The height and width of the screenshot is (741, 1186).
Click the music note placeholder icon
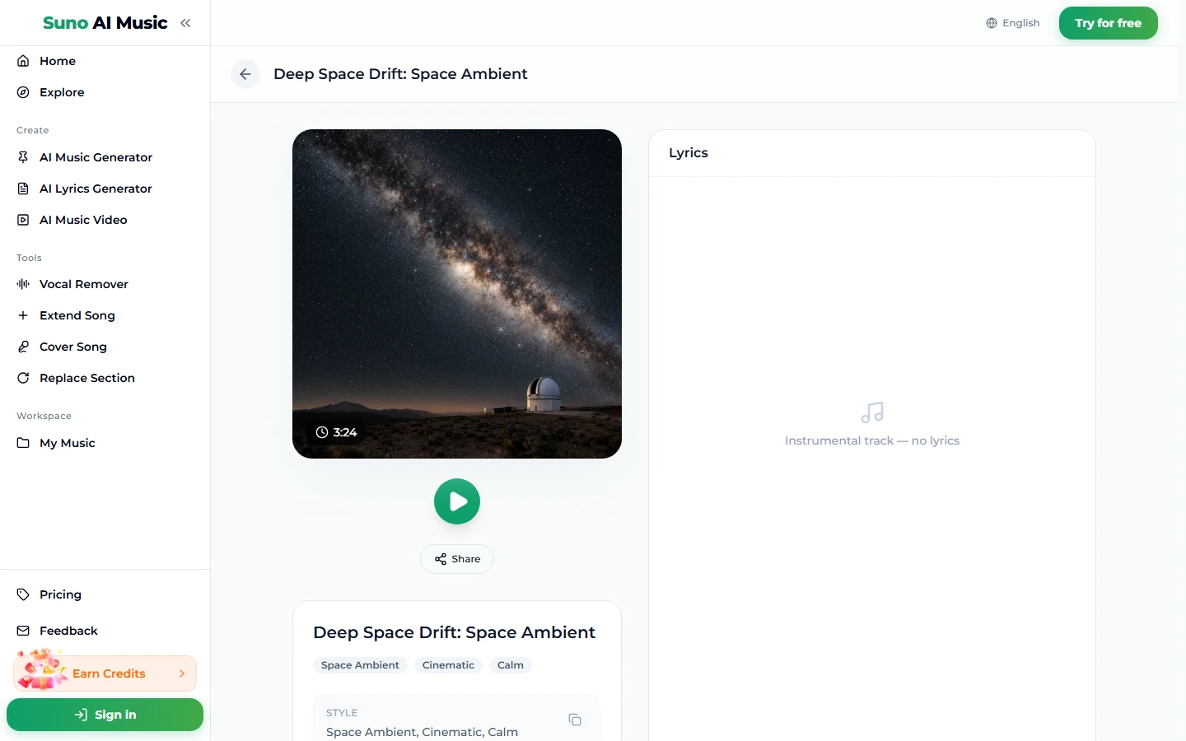pyautogui.click(x=872, y=412)
